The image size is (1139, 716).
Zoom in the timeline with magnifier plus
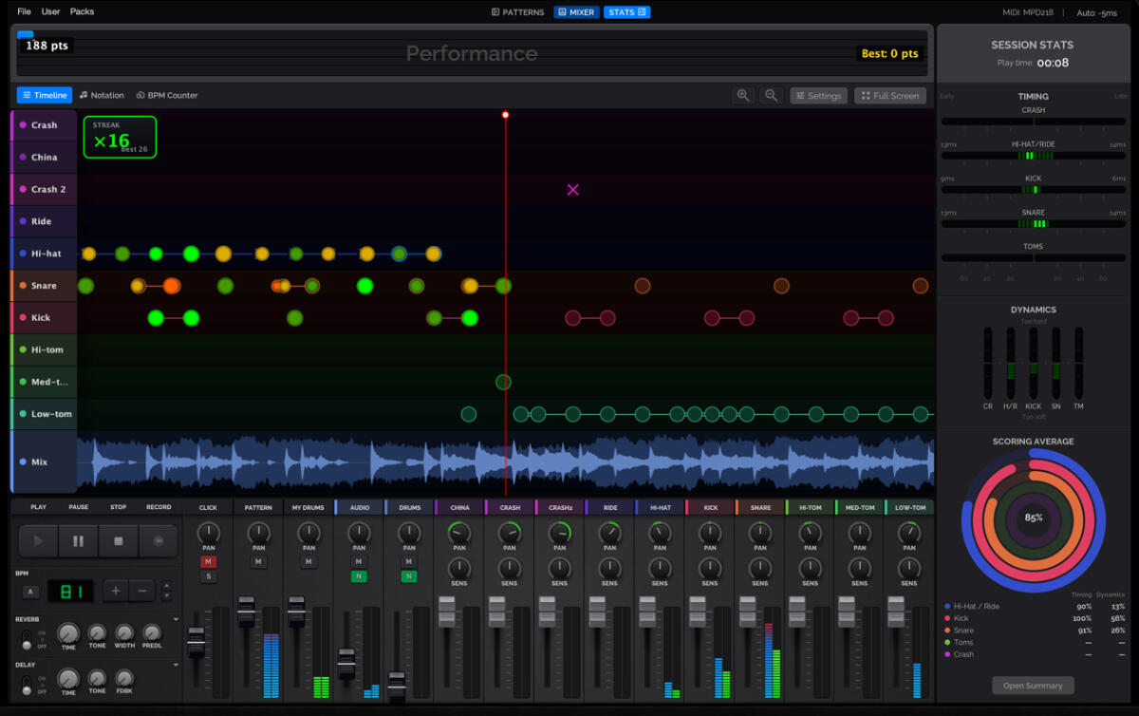tap(743, 95)
